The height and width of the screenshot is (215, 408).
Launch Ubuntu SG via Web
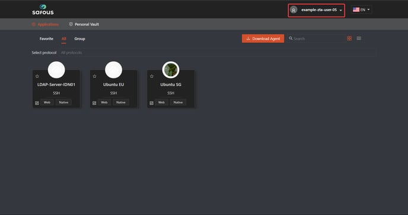click(x=161, y=102)
